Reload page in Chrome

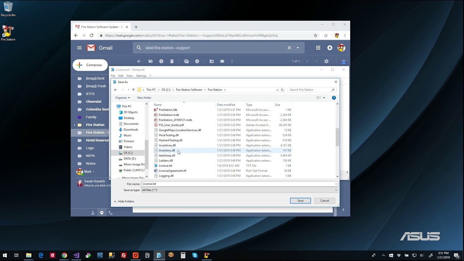(x=91, y=36)
